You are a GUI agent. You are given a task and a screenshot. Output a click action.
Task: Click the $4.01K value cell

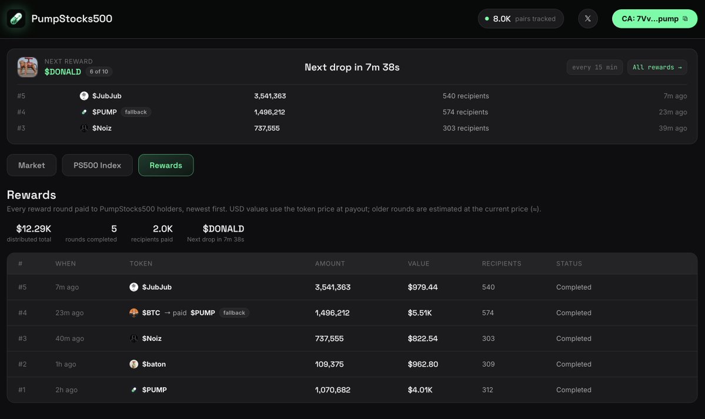[420, 390]
